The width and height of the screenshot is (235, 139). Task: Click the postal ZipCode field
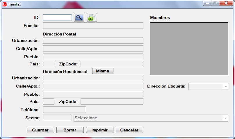pyautogui.click(x=112, y=64)
